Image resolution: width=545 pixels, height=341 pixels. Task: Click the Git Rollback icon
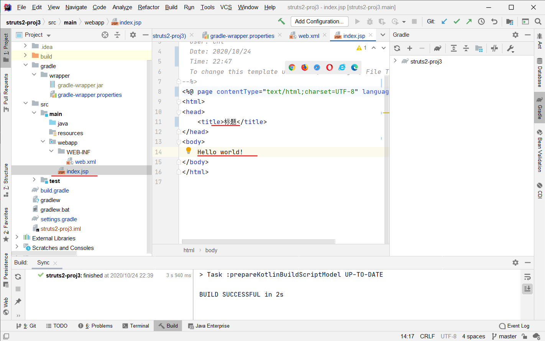[x=494, y=21]
